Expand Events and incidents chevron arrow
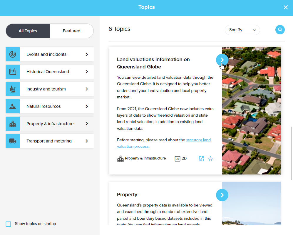The height and width of the screenshot is (235, 293). [87, 54]
